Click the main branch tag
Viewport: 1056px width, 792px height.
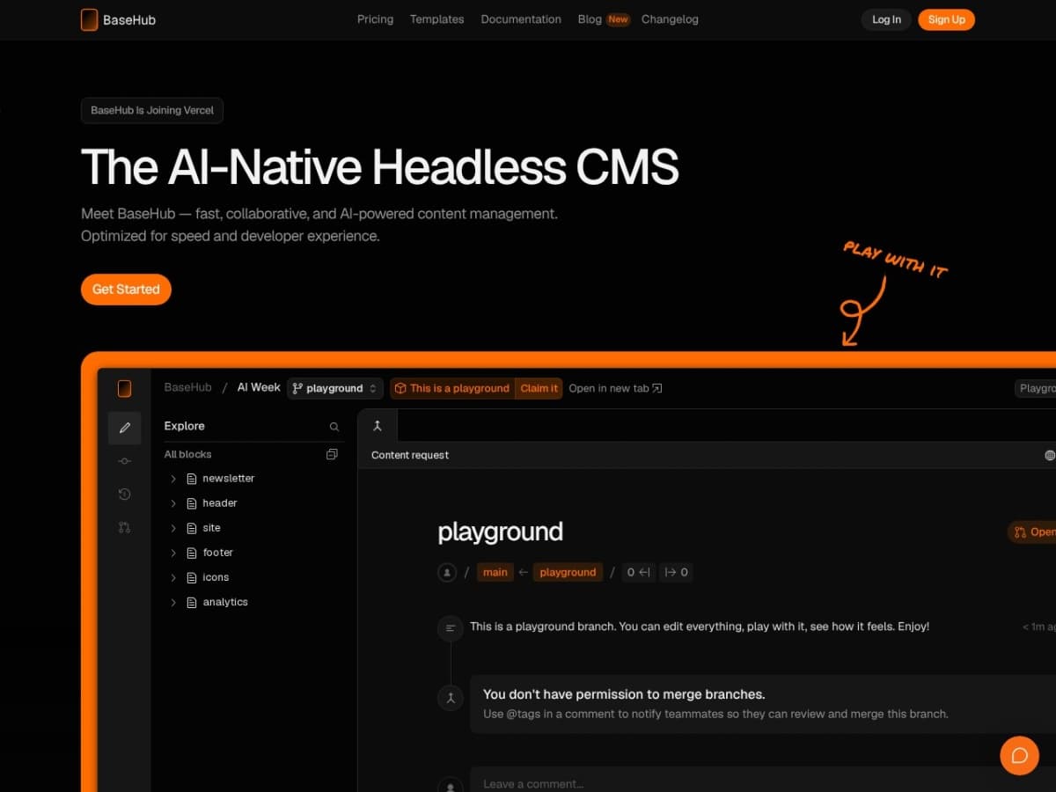[495, 572]
